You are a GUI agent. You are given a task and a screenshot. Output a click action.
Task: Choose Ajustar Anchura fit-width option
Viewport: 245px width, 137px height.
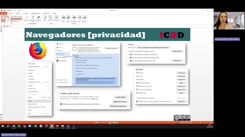click(16, 16)
